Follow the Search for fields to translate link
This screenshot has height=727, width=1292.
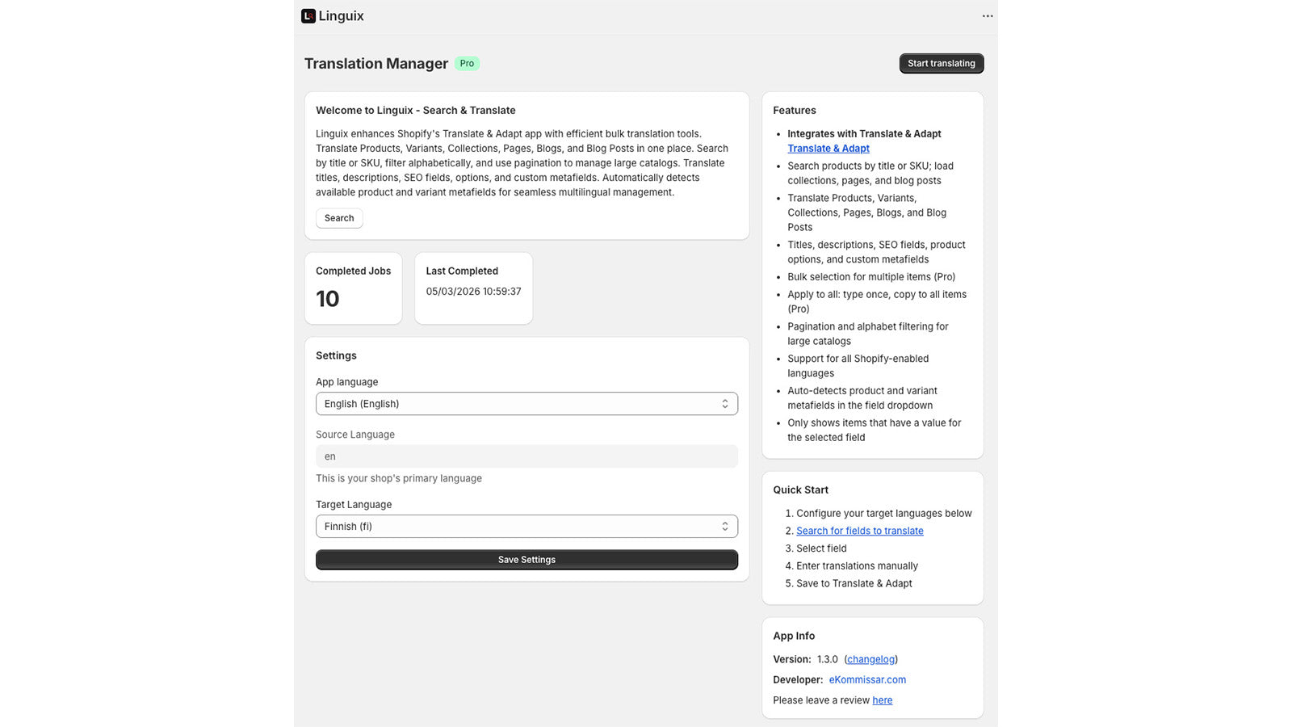coord(859,531)
